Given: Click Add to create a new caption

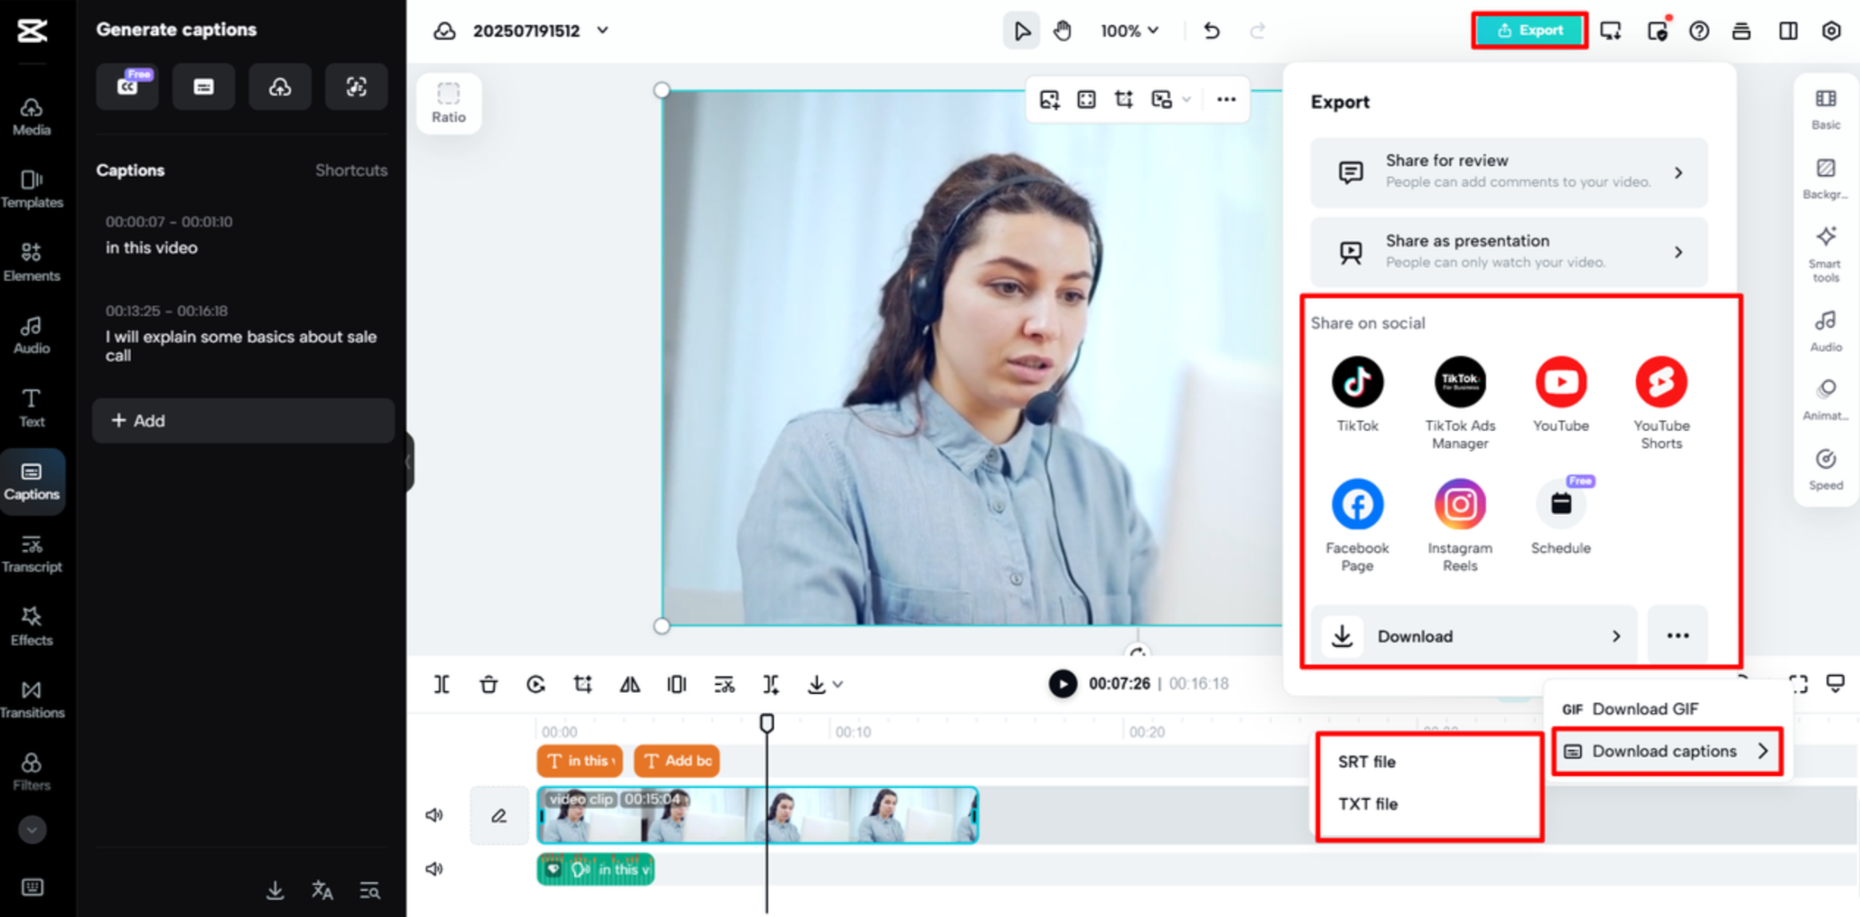Looking at the screenshot, I should pos(242,420).
